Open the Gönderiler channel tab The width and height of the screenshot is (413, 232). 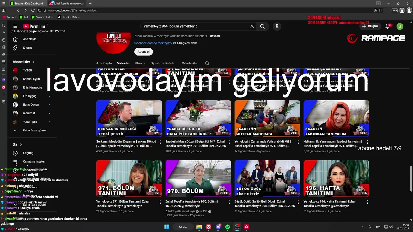pyautogui.click(x=189, y=63)
